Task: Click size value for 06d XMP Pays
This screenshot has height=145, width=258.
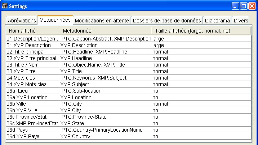Action: [201, 136]
